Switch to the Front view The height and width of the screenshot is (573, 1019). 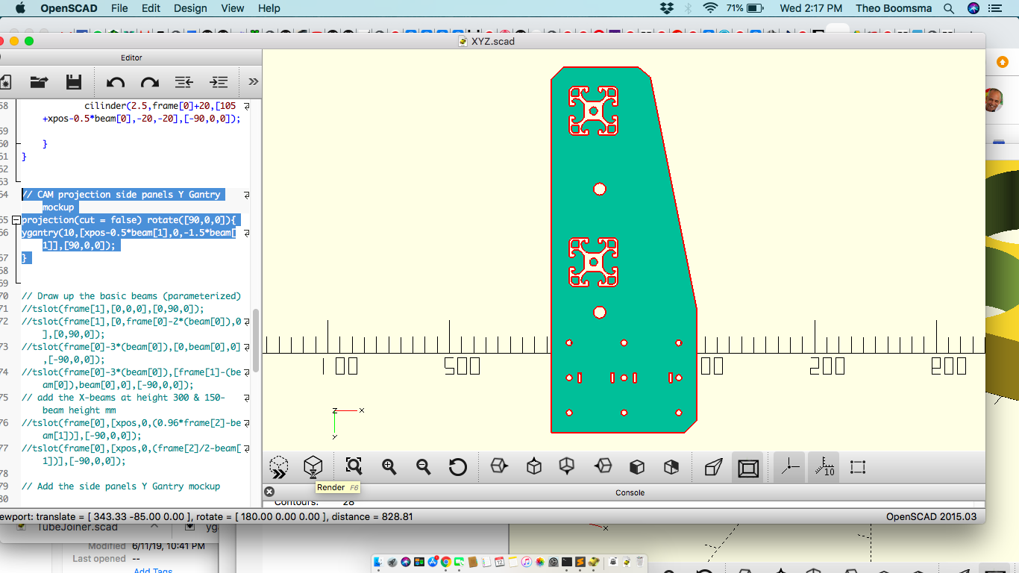pyautogui.click(x=637, y=467)
